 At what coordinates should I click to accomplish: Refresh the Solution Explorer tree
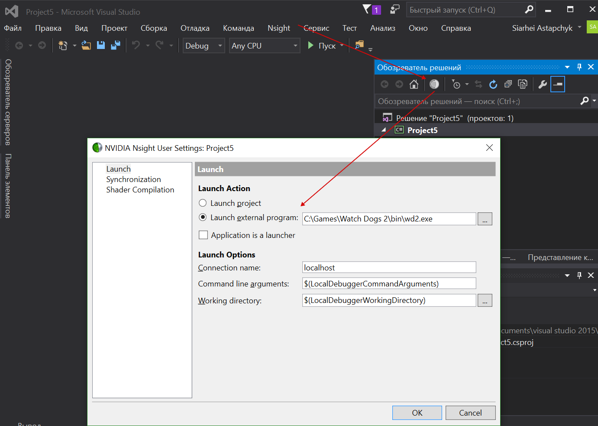click(493, 84)
